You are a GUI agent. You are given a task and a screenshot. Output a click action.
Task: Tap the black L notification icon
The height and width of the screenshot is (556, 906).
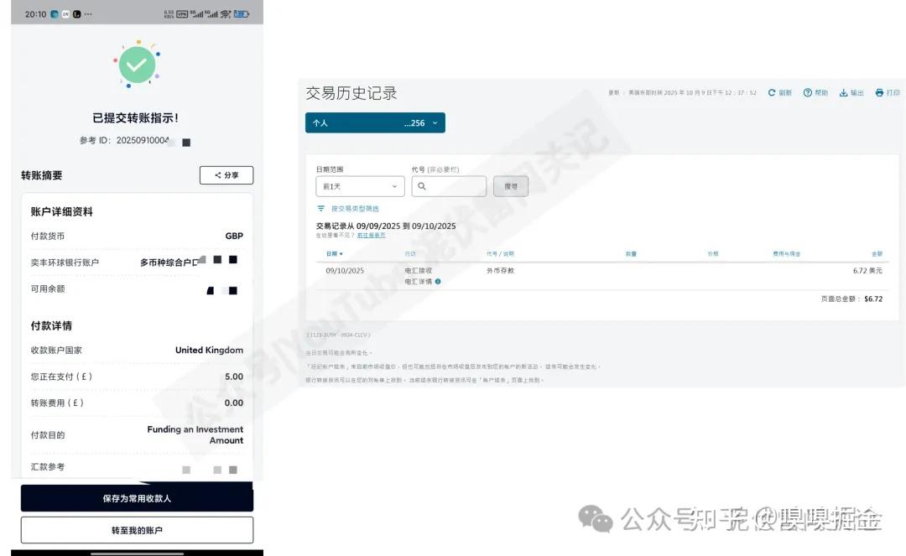(x=77, y=14)
